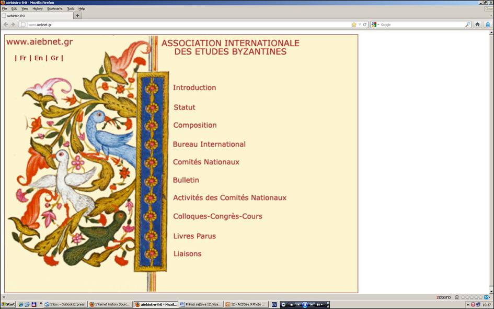Reload the page with the refresh icon
This screenshot has width=494, height=309.
pyautogui.click(x=364, y=25)
